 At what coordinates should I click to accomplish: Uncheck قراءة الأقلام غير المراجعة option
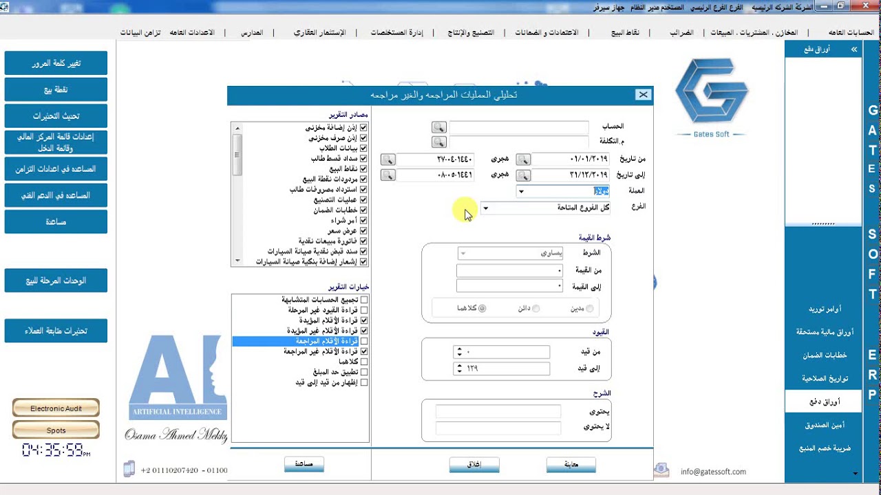(x=364, y=351)
